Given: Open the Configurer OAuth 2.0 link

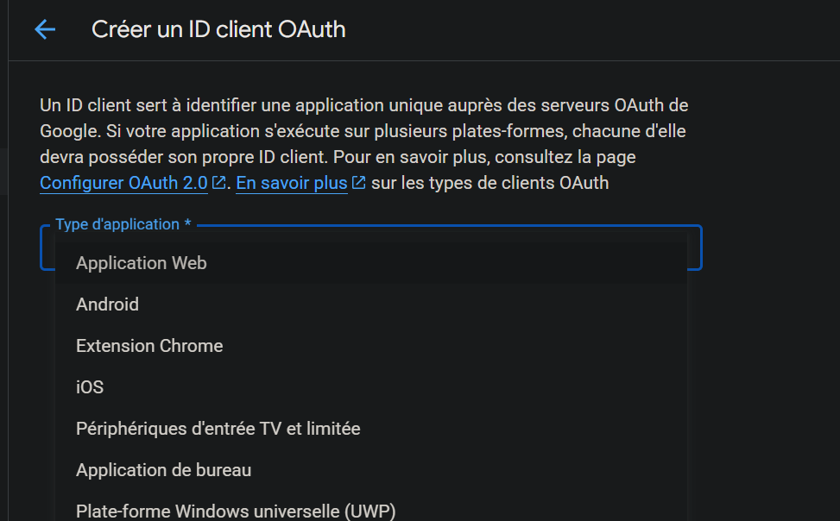Looking at the screenshot, I should (123, 183).
